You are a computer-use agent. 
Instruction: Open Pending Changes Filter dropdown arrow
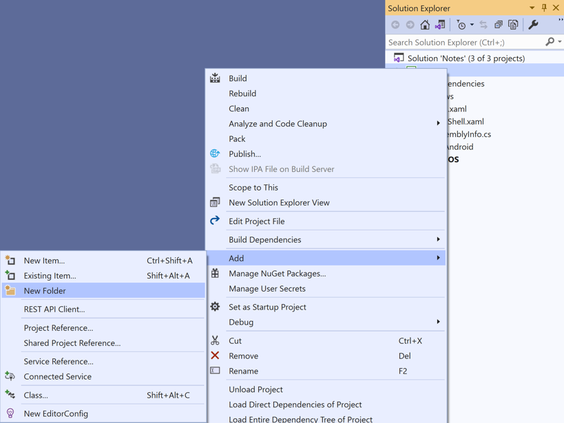tap(472, 25)
